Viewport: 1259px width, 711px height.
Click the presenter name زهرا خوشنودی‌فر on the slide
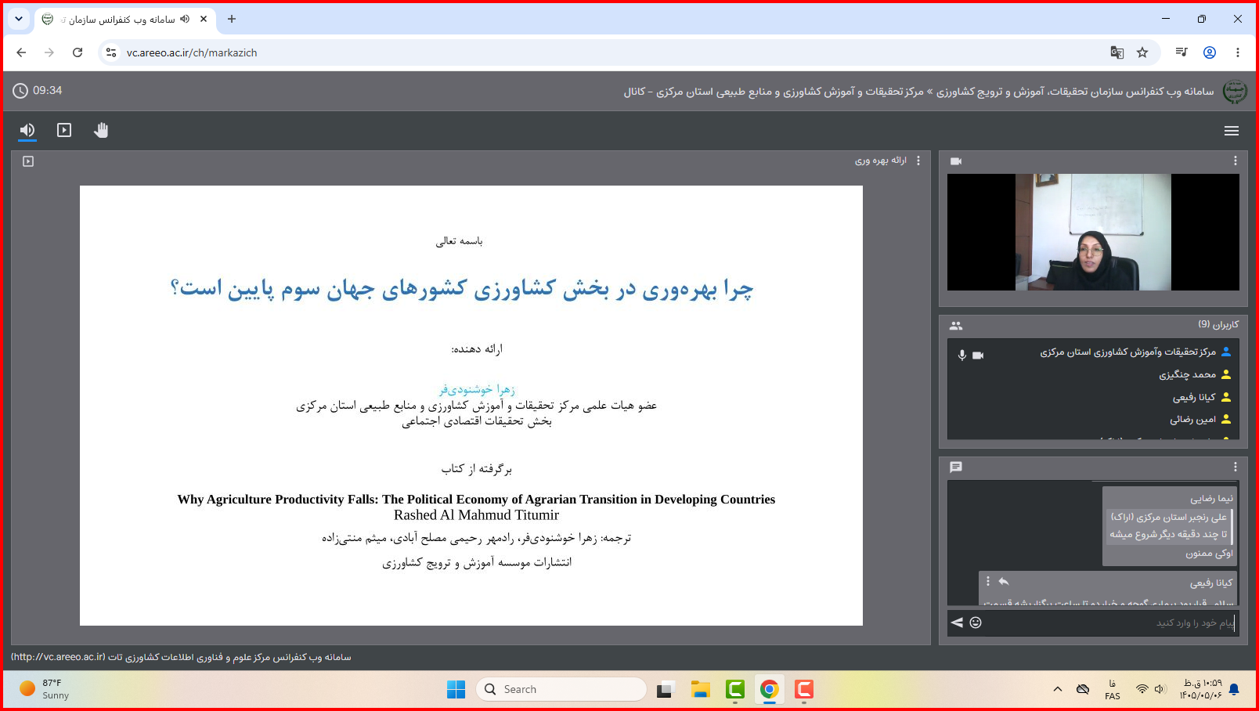pyautogui.click(x=477, y=389)
